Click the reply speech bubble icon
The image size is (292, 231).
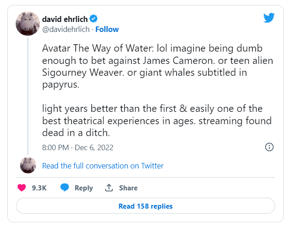[65, 188]
